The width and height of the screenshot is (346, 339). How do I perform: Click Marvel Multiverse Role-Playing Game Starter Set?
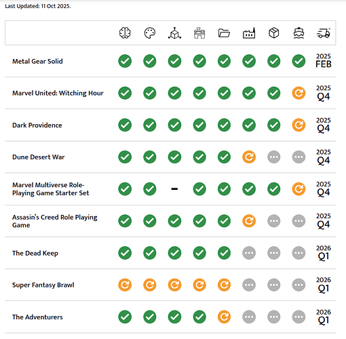coord(51,189)
